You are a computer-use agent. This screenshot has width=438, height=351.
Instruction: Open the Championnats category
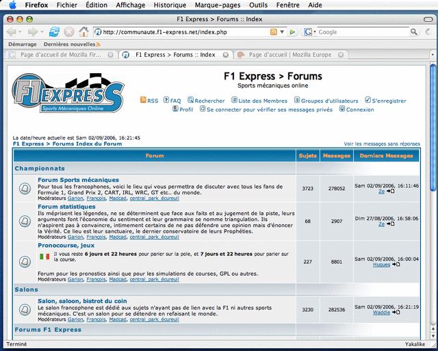[40, 168]
